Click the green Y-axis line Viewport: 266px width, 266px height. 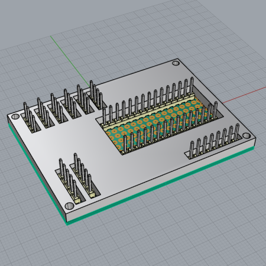pos(70,61)
